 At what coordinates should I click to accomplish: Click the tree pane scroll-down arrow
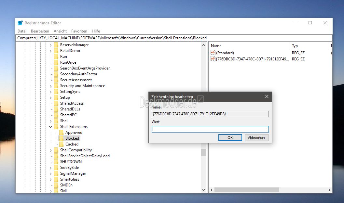(203, 190)
